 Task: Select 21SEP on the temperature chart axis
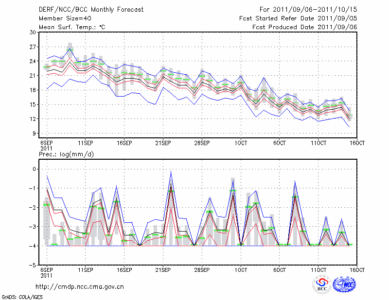[x=163, y=143]
